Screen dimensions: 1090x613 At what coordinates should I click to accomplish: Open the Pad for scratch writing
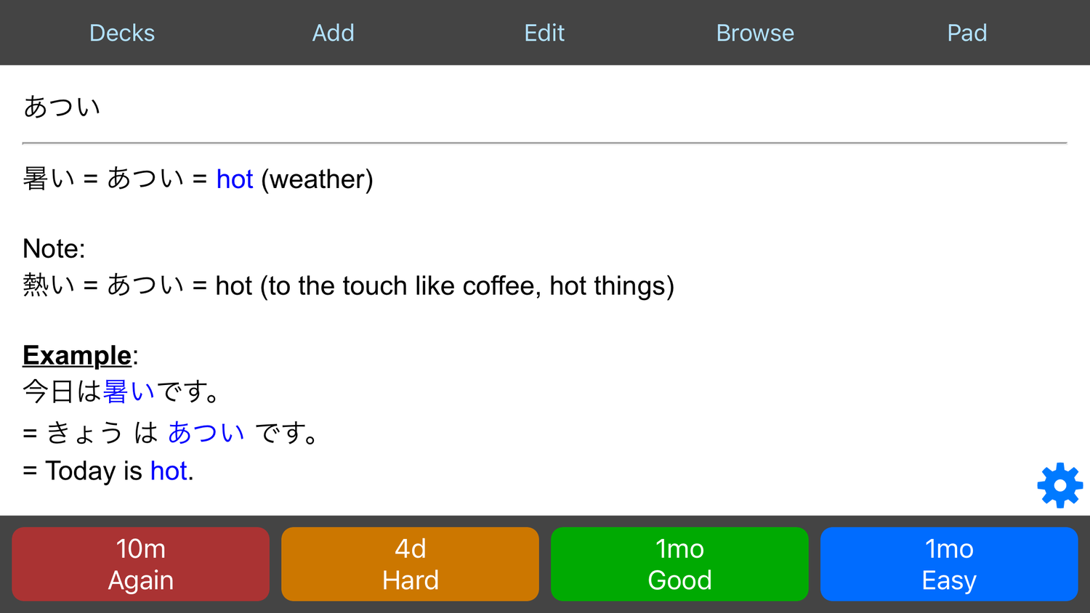(966, 33)
